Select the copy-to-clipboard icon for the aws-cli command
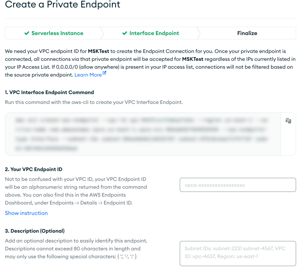Screen dimensions: 303x274 point(289,120)
